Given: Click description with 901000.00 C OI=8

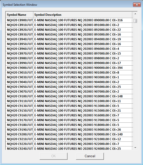Looking at the screenshot, I should pyautogui.click(x=83, y=73).
